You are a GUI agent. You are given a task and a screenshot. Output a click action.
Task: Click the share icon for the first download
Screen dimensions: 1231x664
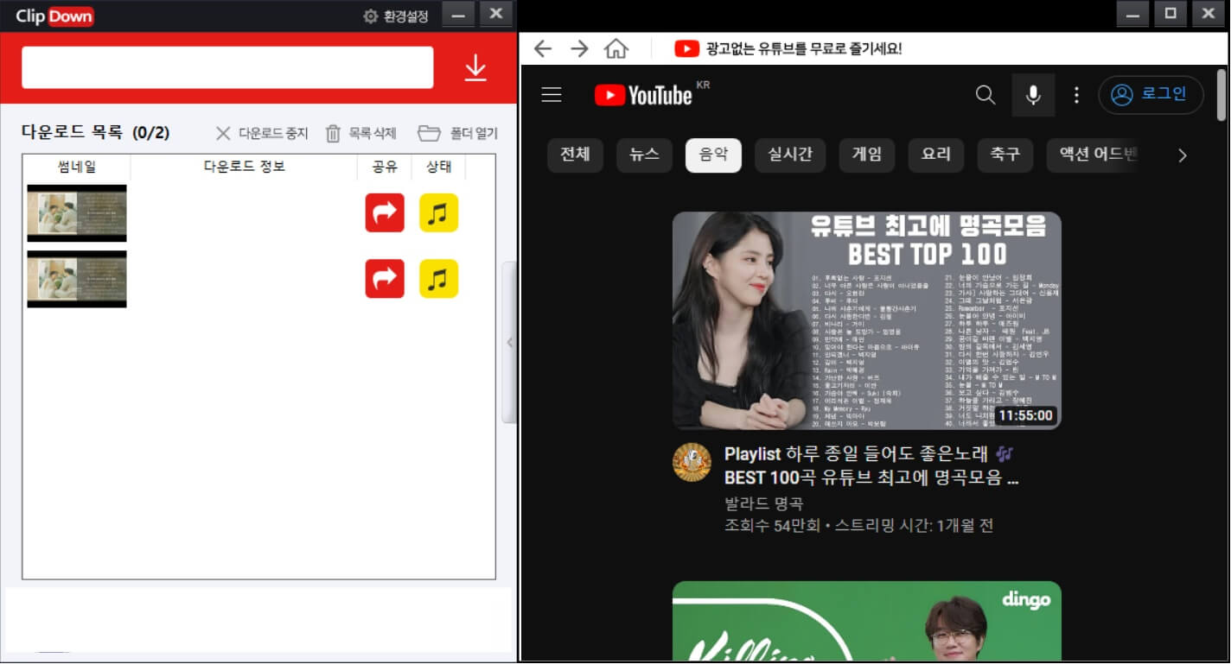point(385,212)
